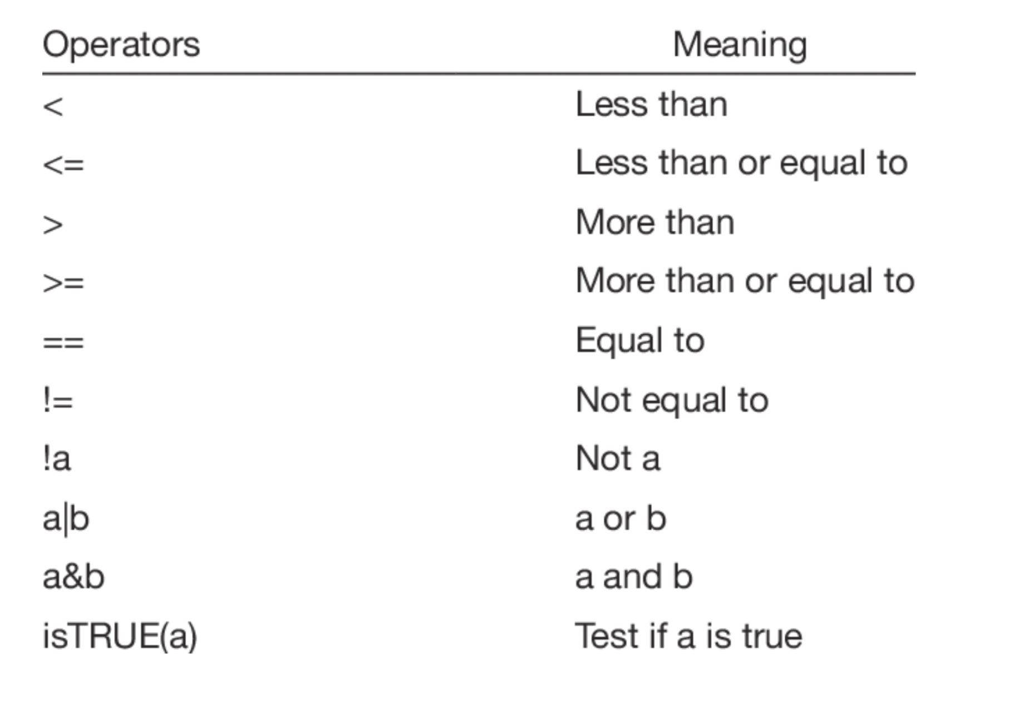This screenshot has height=703, width=1014.
Task: Select "Less than or equal to" text
Action: 741,163
